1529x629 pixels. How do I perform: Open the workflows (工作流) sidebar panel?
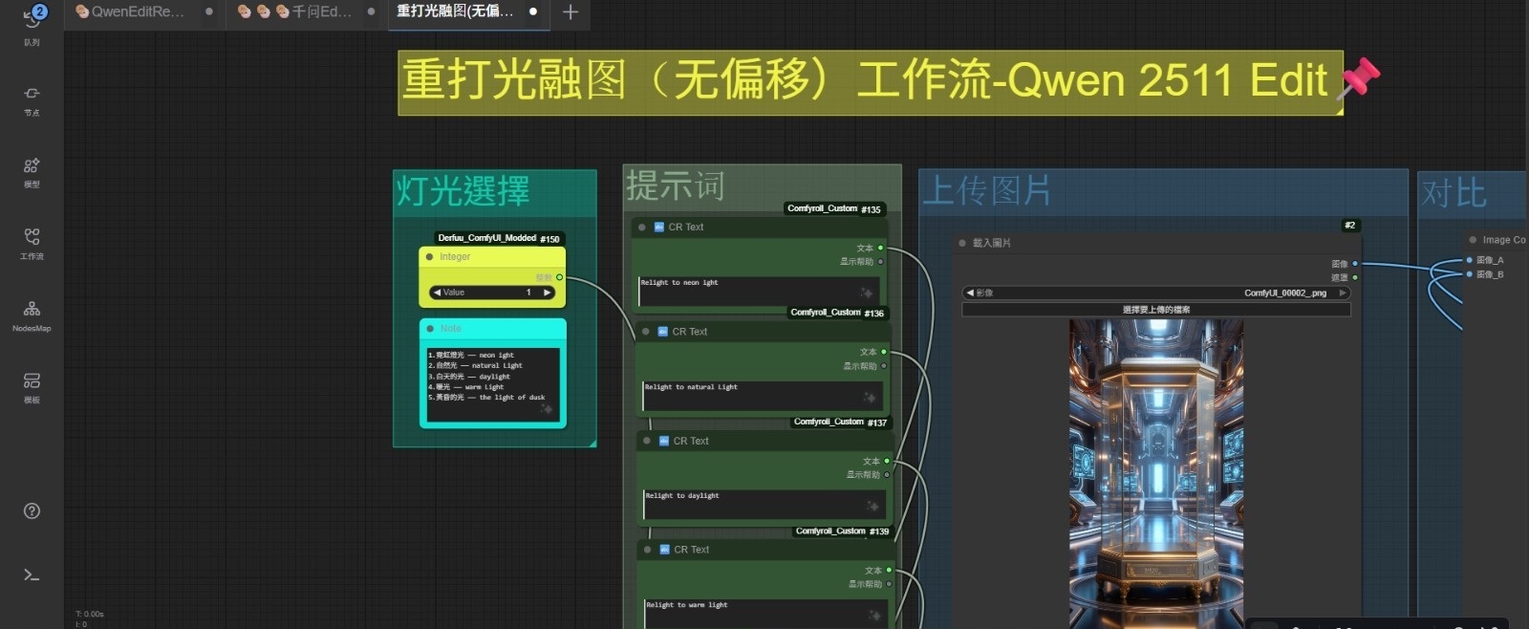pyautogui.click(x=32, y=244)
